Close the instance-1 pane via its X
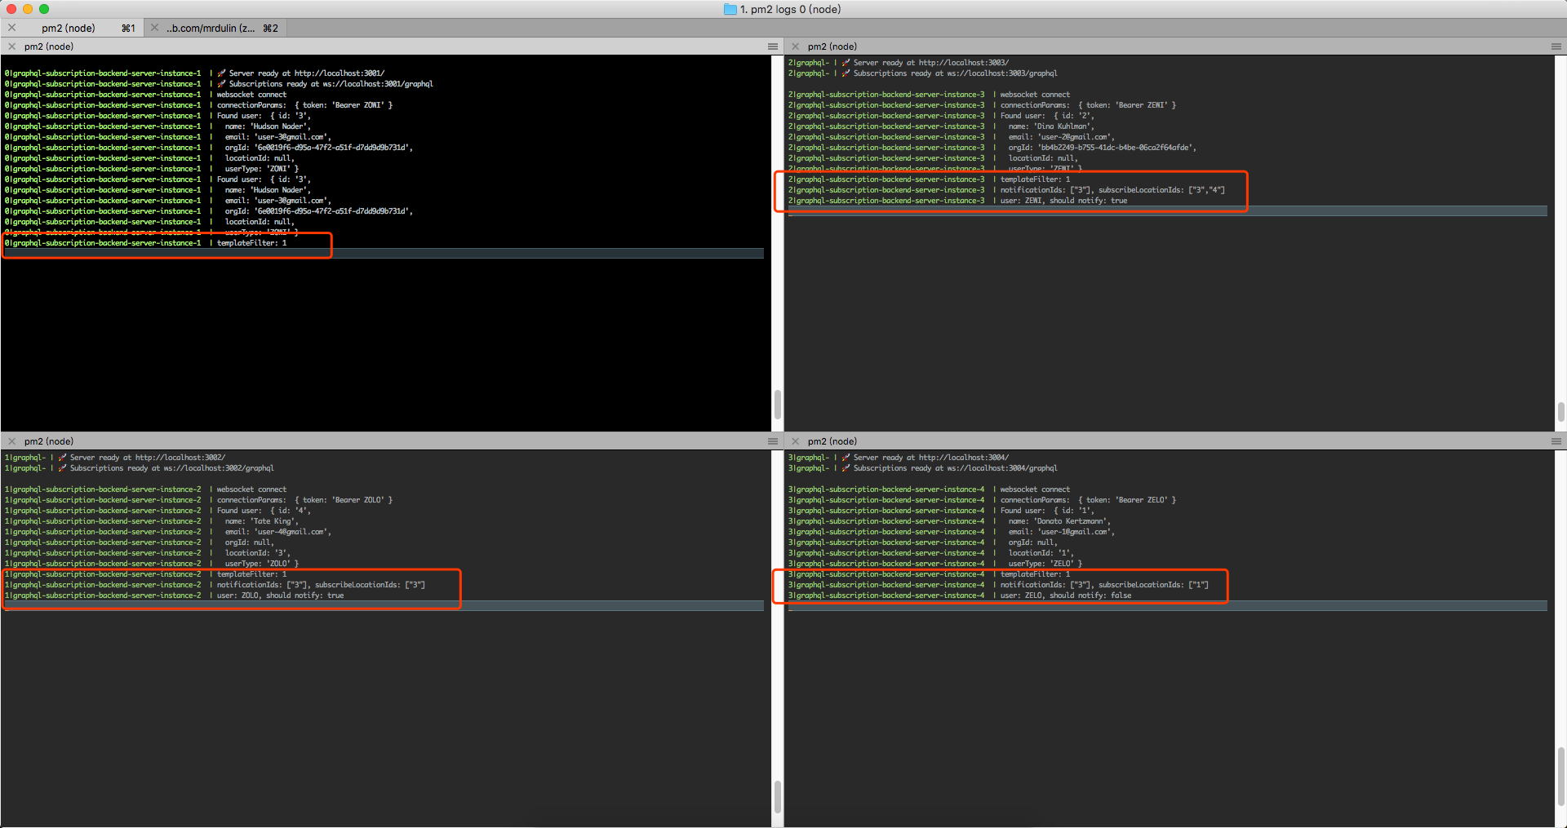 pyautogui.click(x=11, y=46)
